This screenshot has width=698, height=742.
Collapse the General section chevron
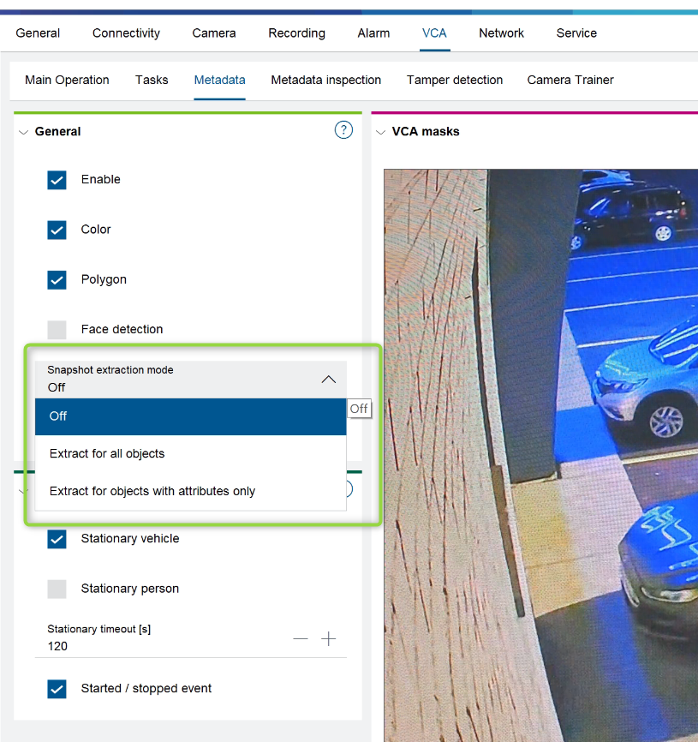pos(23,132)
